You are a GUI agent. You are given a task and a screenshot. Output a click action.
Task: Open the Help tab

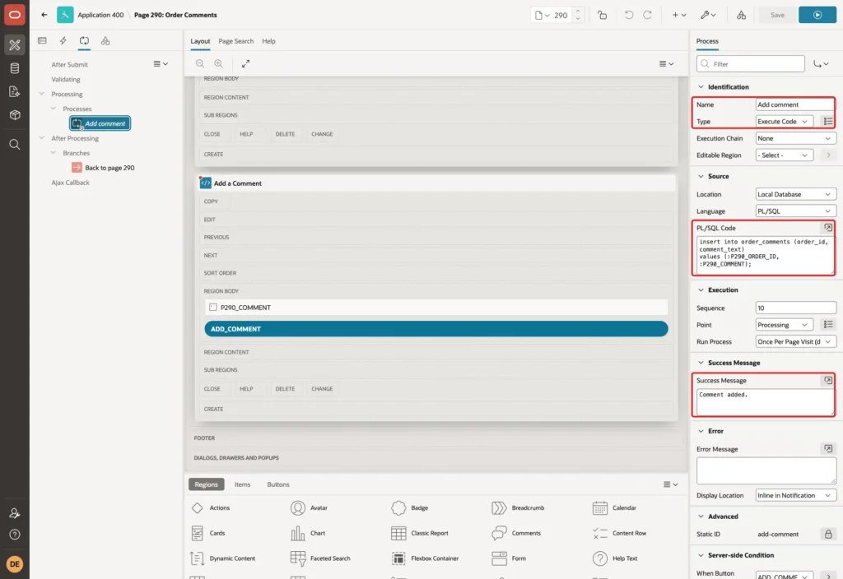pyautogui.click(x=268, y=41)
